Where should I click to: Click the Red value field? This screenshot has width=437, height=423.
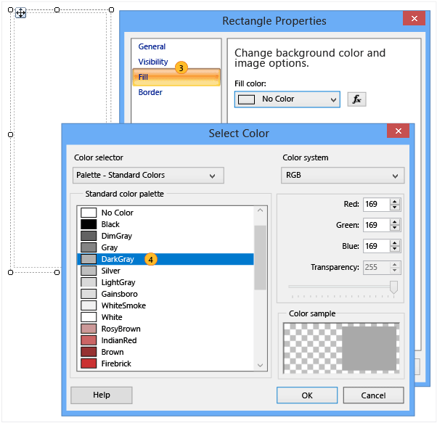[376, 204]
